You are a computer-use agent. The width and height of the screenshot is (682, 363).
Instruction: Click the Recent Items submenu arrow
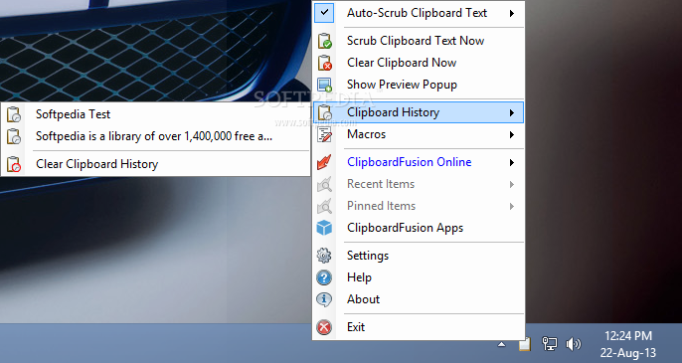click(512, 184)
